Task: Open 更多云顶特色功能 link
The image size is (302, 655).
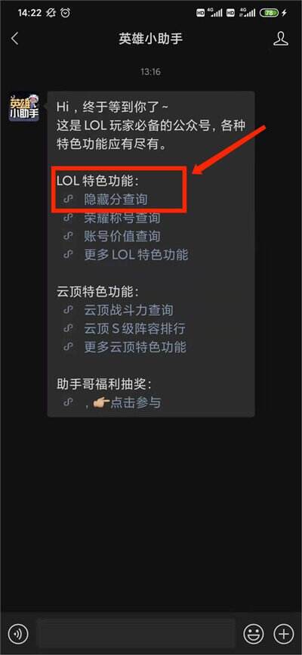Action: (135, 346)
